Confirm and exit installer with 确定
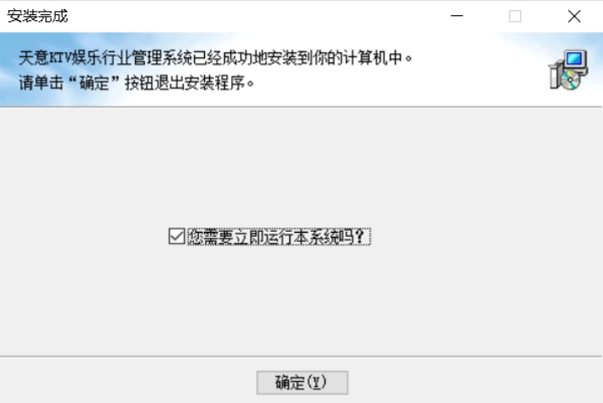The height and width of the screenshot is (403, 603). point(302,383)
